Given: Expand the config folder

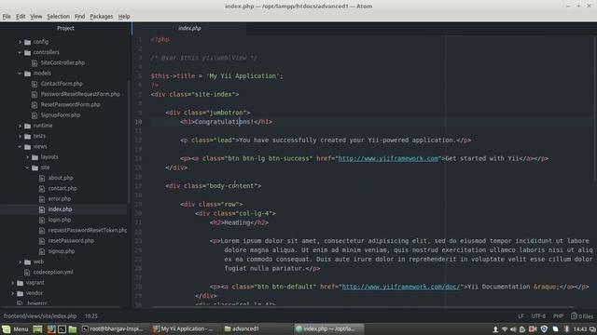Looking at the screenshot, I should [x=21, y=42].
